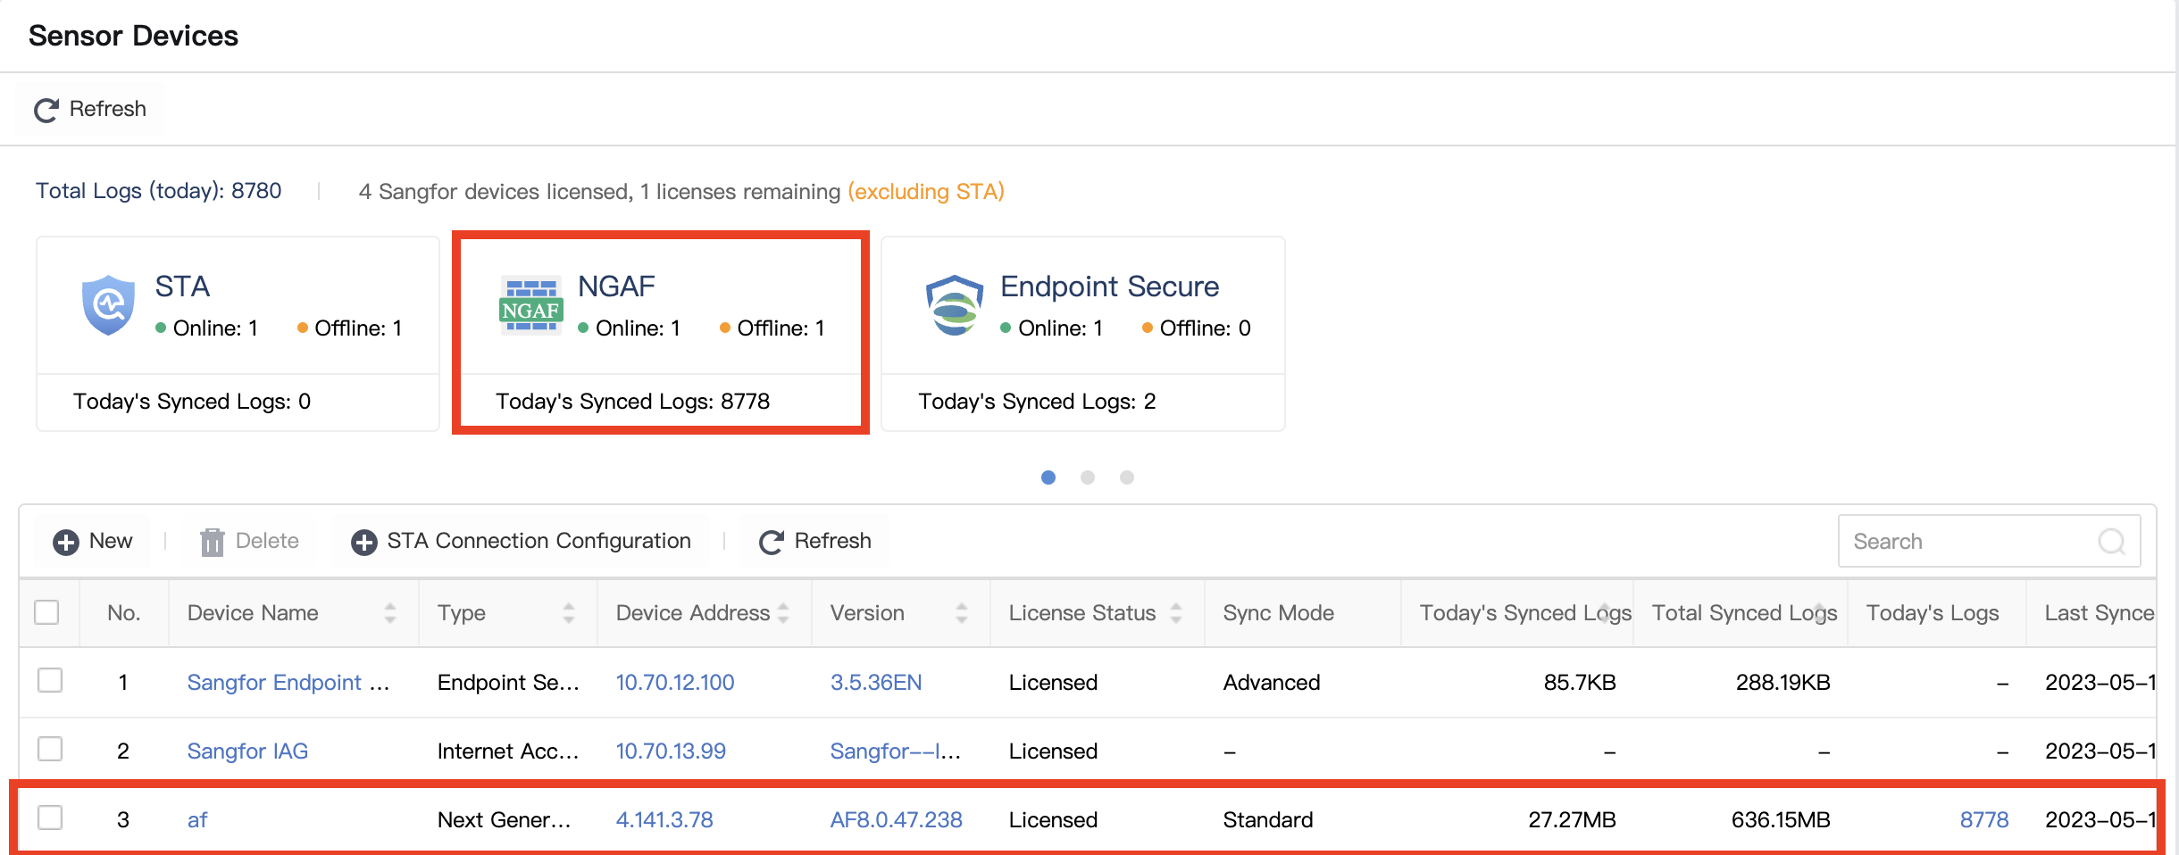Toggle the select-all header checkbox

[46, 612]
